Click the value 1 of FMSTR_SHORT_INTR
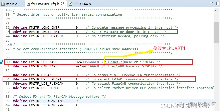 tap(76, 32)
